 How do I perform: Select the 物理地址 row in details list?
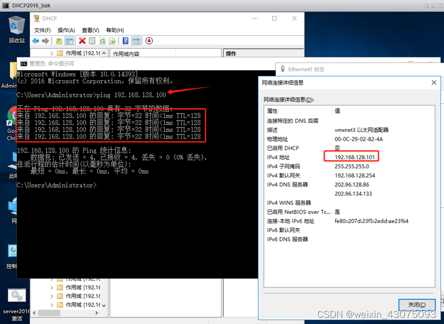pyautogui.click(x=349, y=139)
